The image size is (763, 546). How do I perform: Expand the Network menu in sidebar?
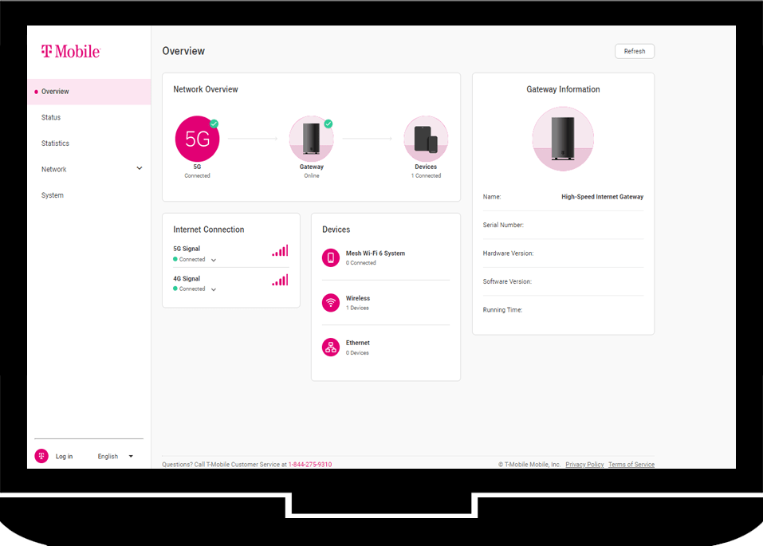click(140, 169)
